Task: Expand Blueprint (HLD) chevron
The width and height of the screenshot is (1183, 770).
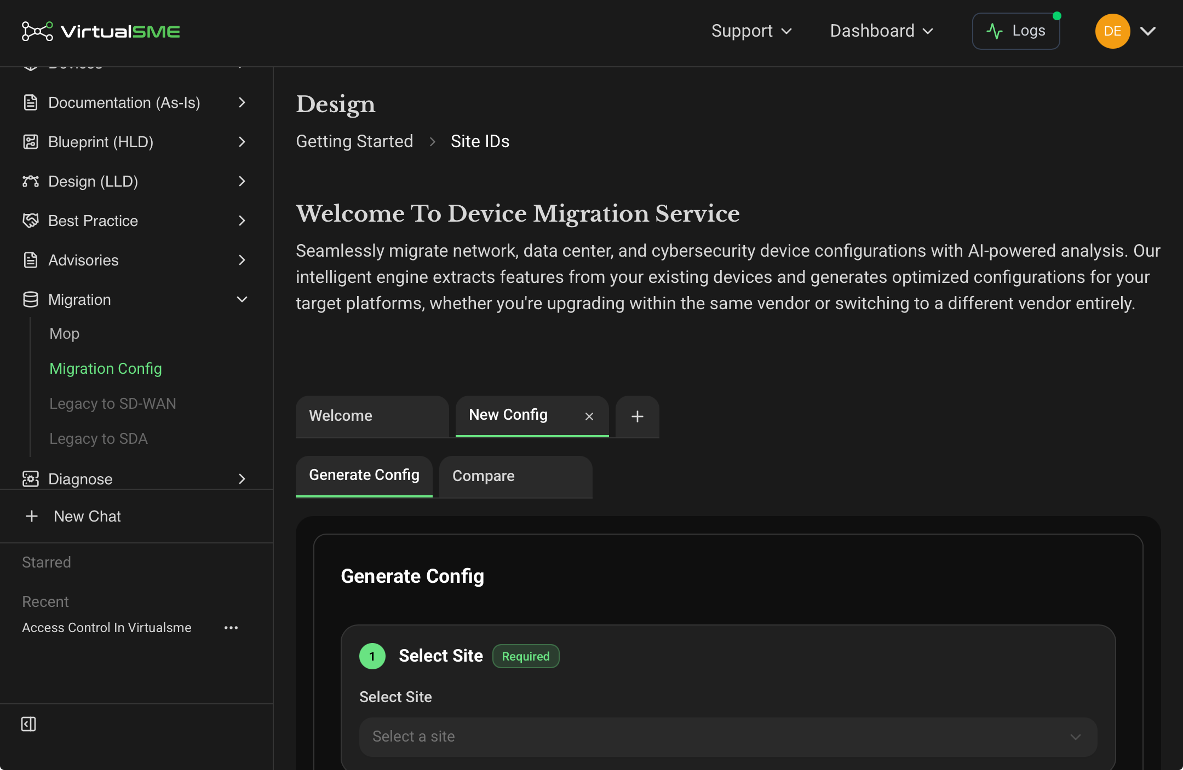Action: tap(242, 142)
